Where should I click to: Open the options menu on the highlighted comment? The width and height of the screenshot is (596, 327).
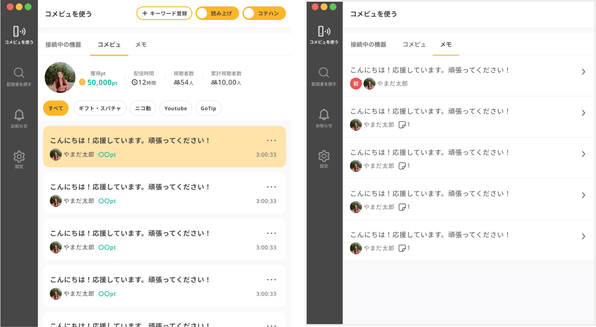(x=272, y=140)
